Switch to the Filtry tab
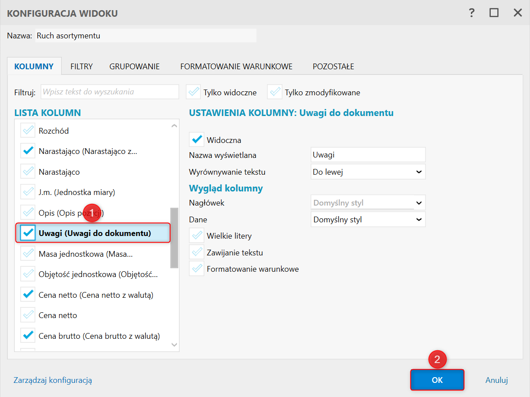This screenshot has height=397, width=530. [82, 67]
